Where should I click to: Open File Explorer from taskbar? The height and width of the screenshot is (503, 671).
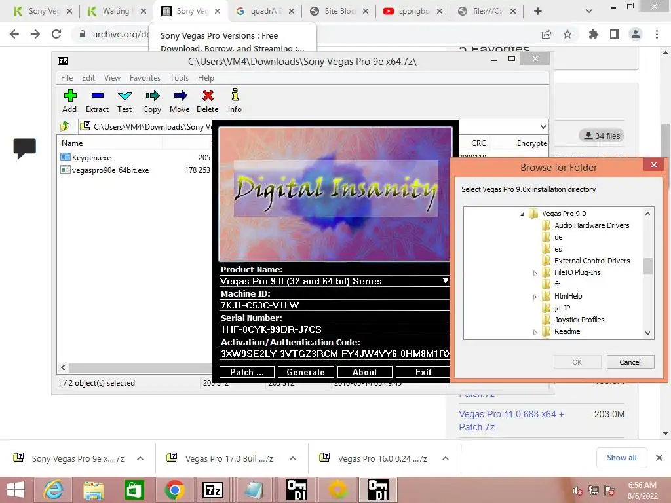[x=93, y=490]
